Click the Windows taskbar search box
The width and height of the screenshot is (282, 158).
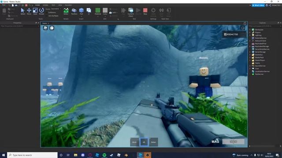click(x=32, y=155)
